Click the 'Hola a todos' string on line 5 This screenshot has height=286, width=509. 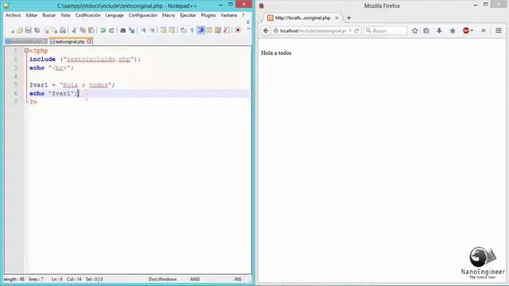(85, 85)
